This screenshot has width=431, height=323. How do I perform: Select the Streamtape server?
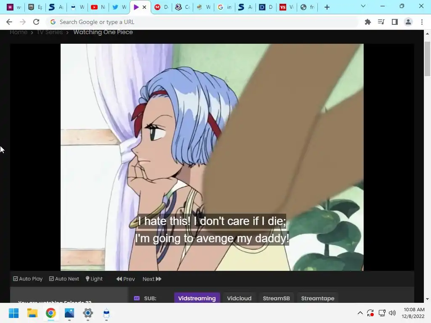[x=318, y=298]
